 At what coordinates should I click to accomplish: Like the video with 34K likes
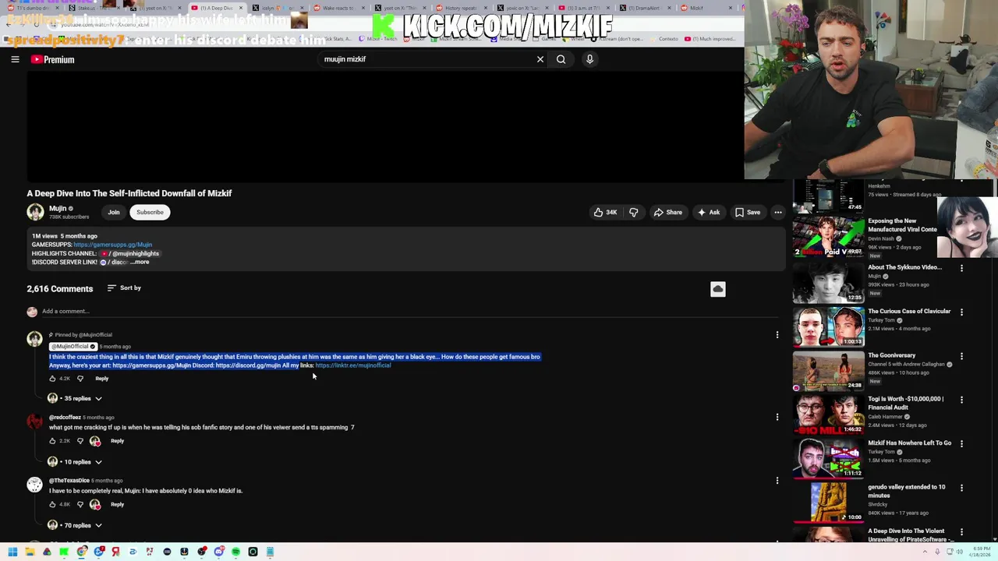click(605, 212)
